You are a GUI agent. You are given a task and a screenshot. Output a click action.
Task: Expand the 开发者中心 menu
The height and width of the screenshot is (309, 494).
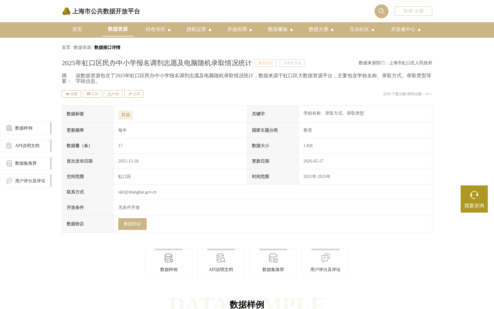(x=406, y=29)
